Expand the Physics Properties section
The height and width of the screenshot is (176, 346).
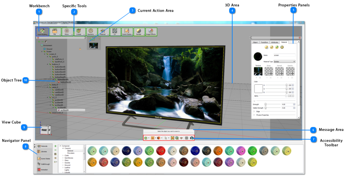pos(254,115)
